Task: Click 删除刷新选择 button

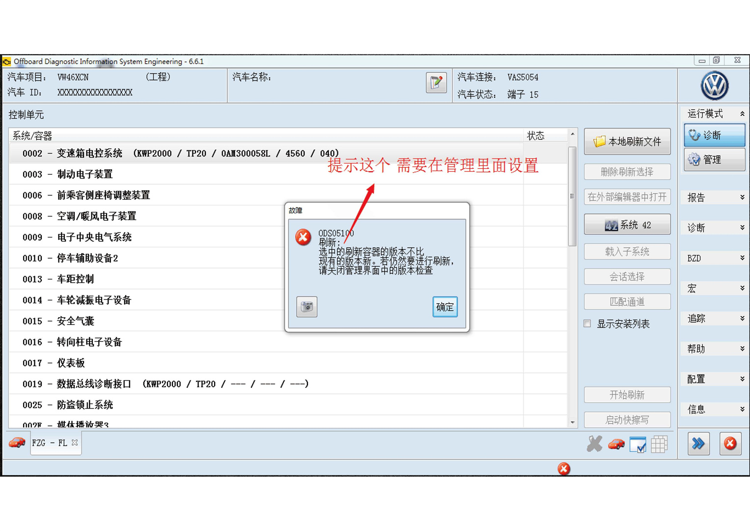Action: (627, 172)
